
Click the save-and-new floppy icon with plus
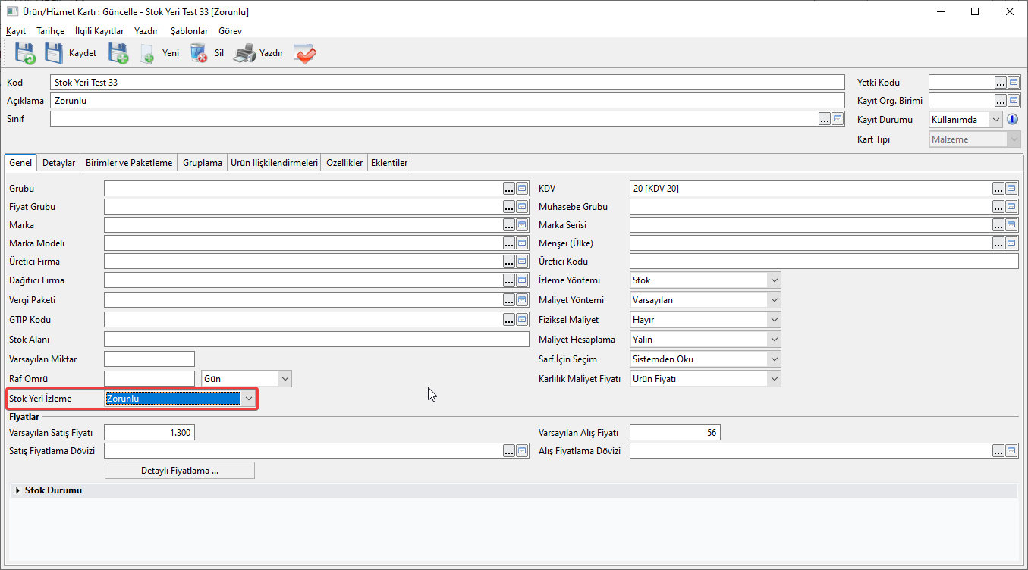pyautogui.click(x=118, y=53)
